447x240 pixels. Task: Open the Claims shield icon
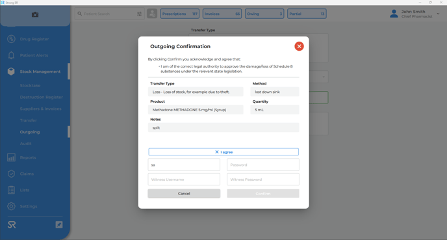(11, 174)
